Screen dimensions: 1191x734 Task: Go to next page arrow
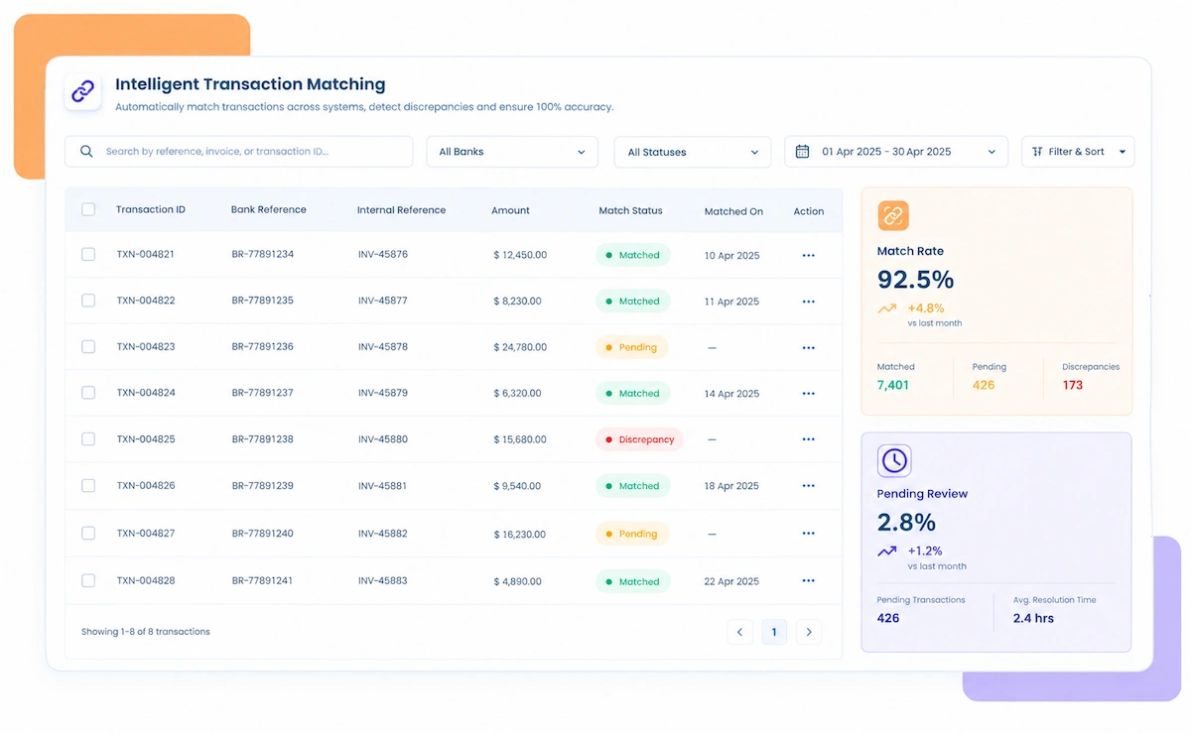coord(809,632)
